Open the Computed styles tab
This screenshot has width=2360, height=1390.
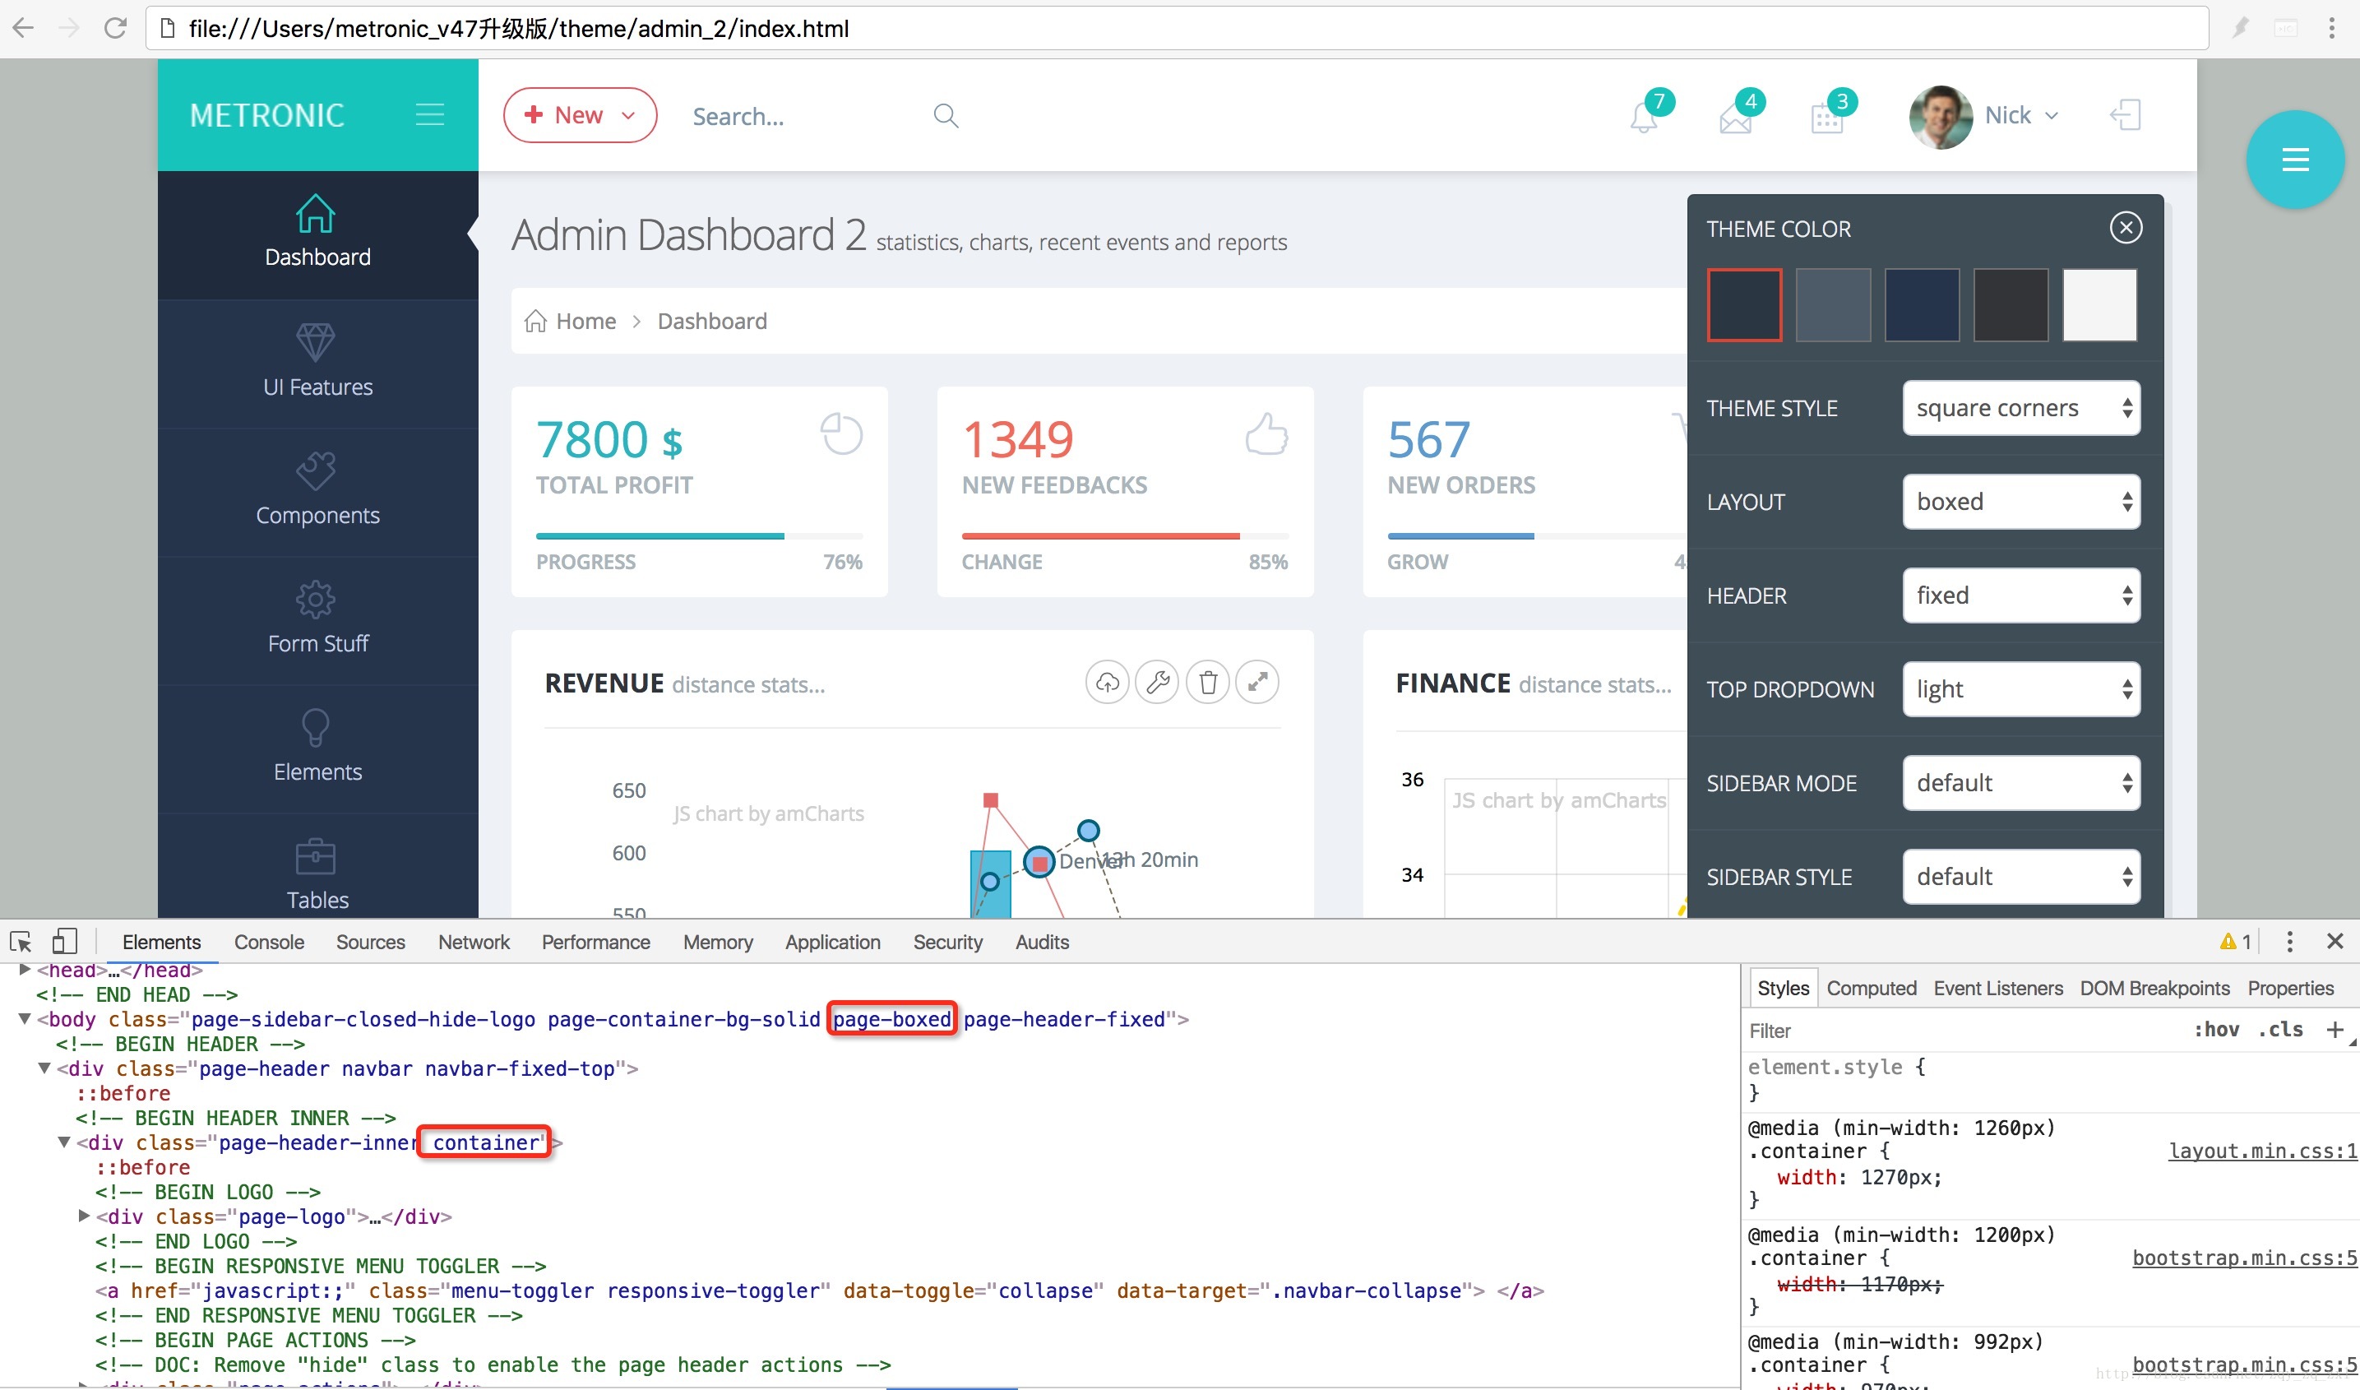pyautogui.click(x=1870, y=988)
